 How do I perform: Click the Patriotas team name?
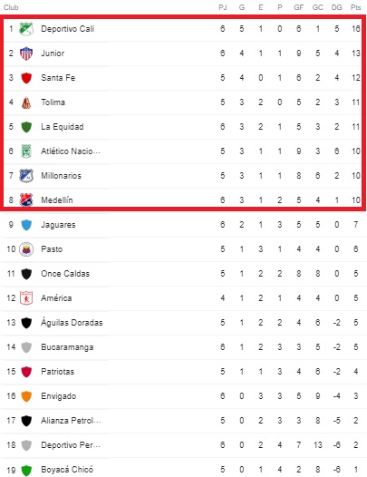pyautogui.click(x=57, y=372)
